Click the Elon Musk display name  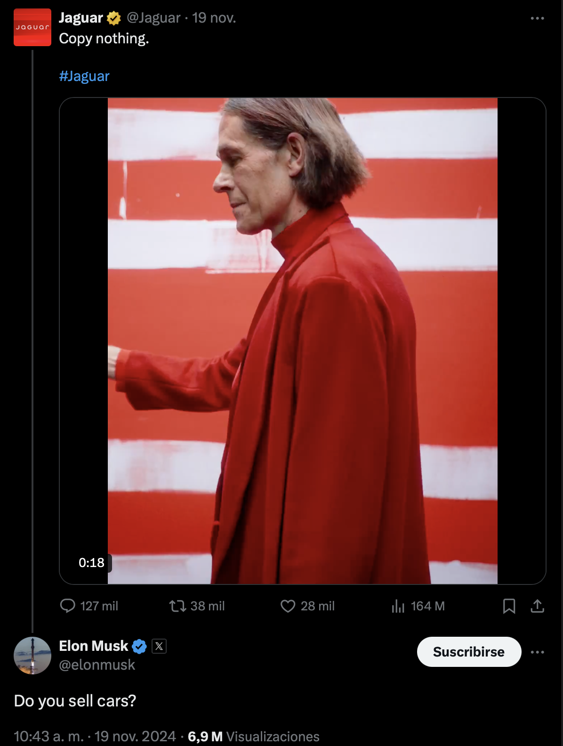pyautogui.click(x=94, y=646)
